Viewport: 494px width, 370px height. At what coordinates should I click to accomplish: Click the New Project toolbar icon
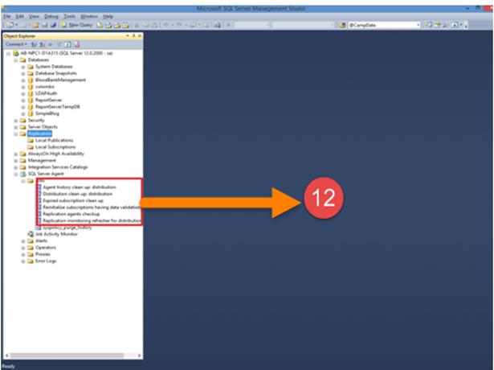10,25
